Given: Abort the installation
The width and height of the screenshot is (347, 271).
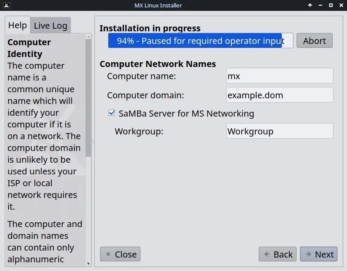Looking at the screenshot, I should [314, 40].
